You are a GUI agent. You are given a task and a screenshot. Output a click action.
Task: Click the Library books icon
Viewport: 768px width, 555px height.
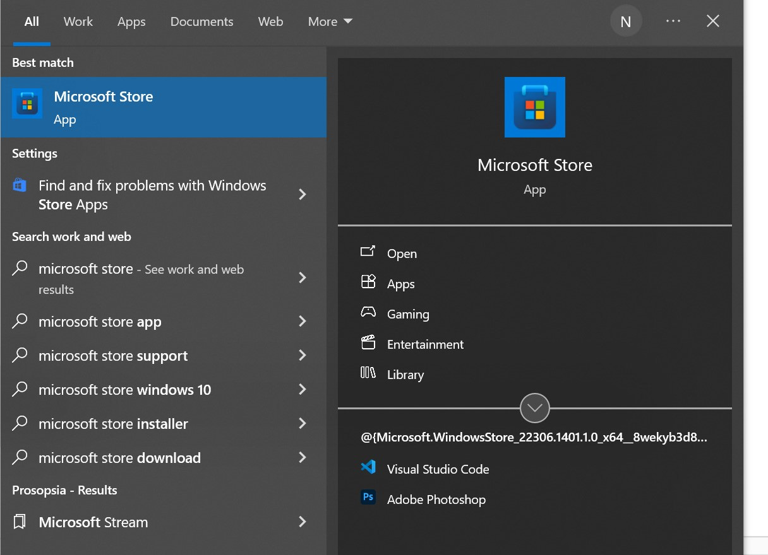click(x=368, y=373)
